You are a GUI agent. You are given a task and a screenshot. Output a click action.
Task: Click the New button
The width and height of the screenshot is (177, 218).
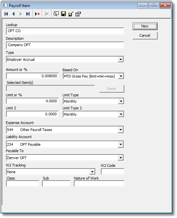click(x=145, y=26)
